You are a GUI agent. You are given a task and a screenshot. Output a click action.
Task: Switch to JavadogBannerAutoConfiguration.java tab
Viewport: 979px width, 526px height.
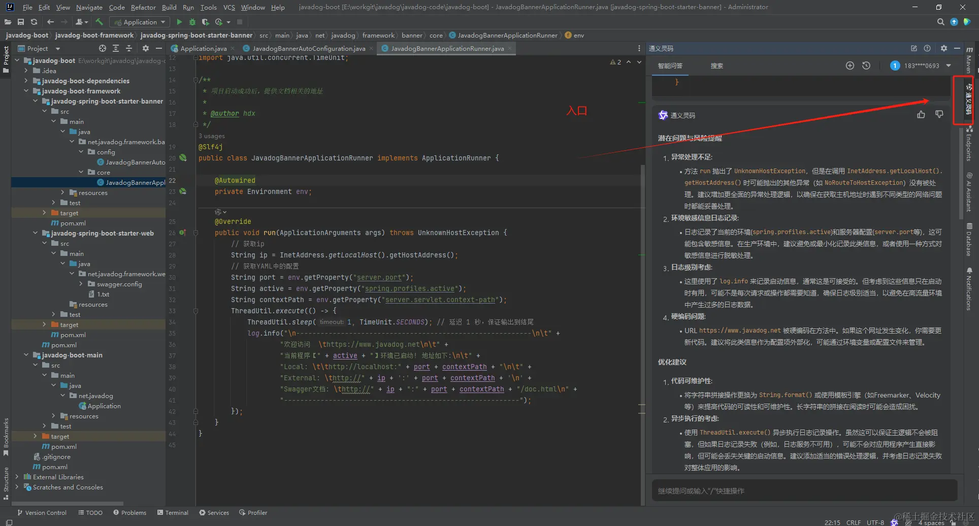coord(308,48)
